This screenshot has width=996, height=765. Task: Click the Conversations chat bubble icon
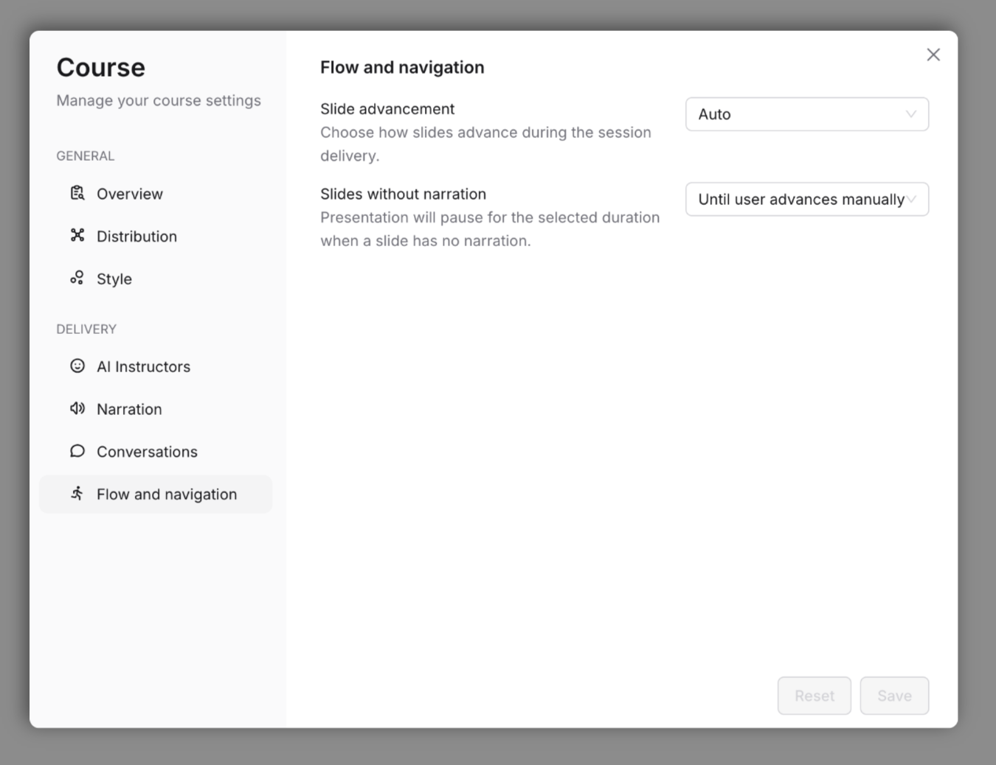[x=77, y=450]
